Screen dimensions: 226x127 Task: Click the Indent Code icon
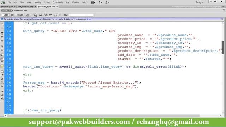(2, 92)
